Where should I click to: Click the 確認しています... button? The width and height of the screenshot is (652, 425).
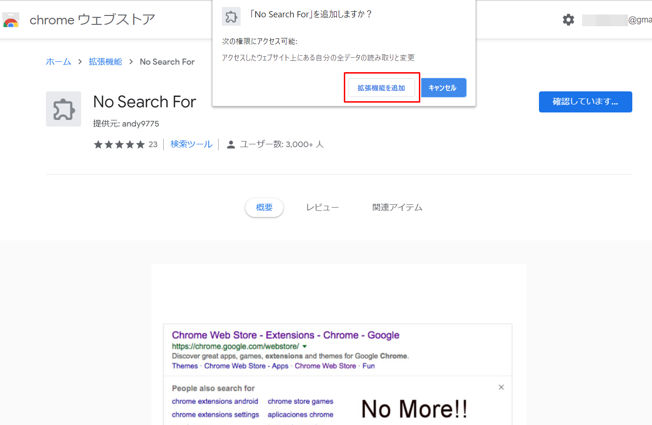click(585, 102)
